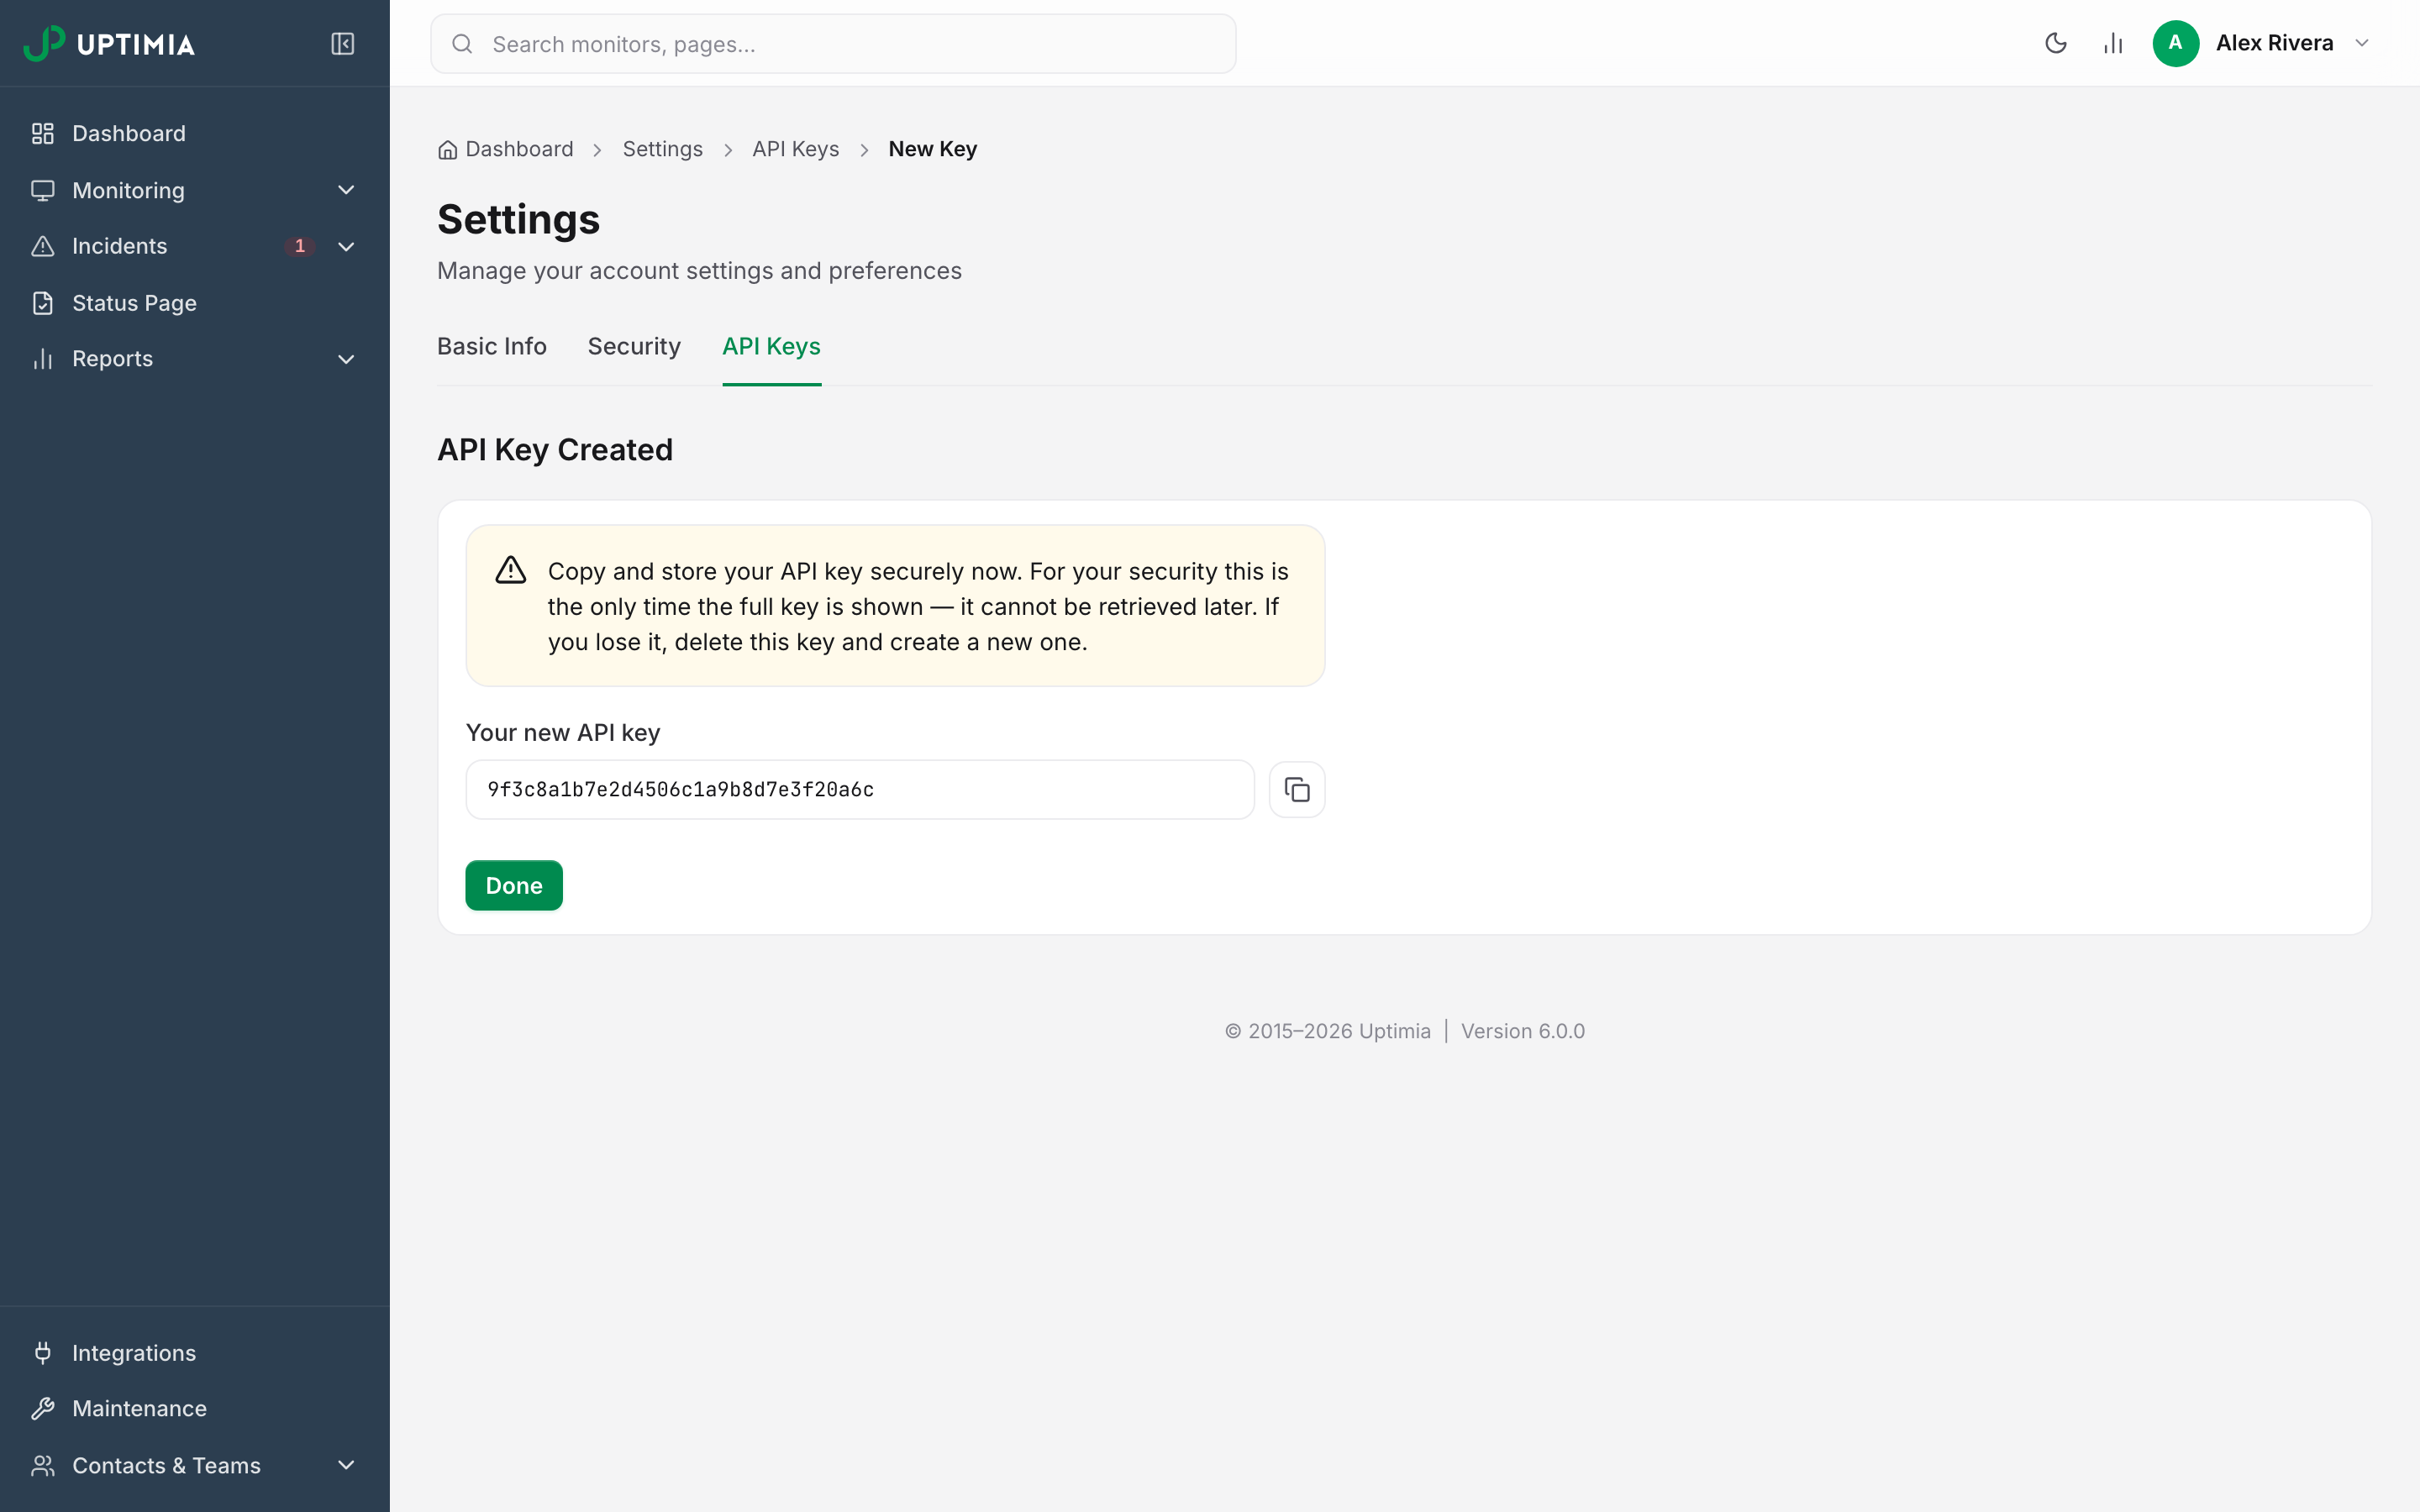Click the 'Your new API key' label
Screen dimensions: 2420x1512
tap(563, 733)
